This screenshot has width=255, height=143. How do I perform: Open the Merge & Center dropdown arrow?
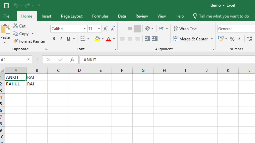pyautogui.click(x=212, y=39)
